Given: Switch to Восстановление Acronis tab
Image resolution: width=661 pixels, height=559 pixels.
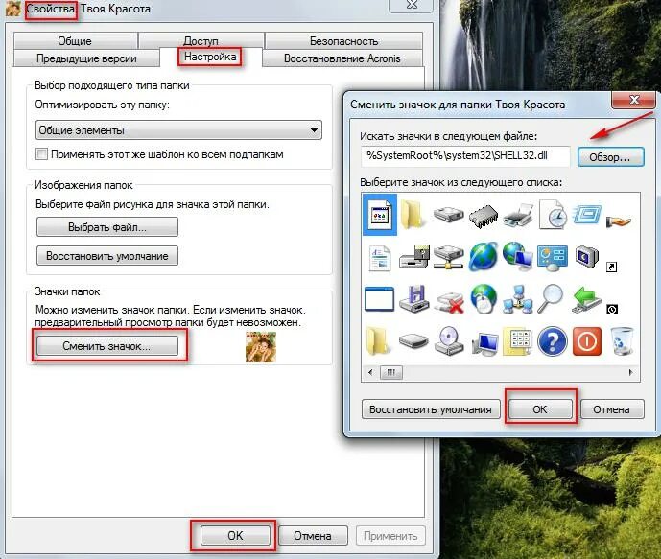Looking at the screenshot, I should (342, 58).
